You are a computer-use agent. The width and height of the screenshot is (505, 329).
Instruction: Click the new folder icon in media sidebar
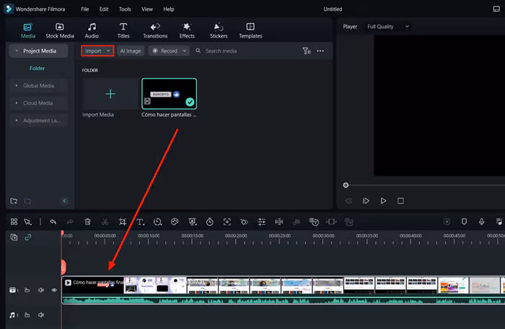coord(14,201)
